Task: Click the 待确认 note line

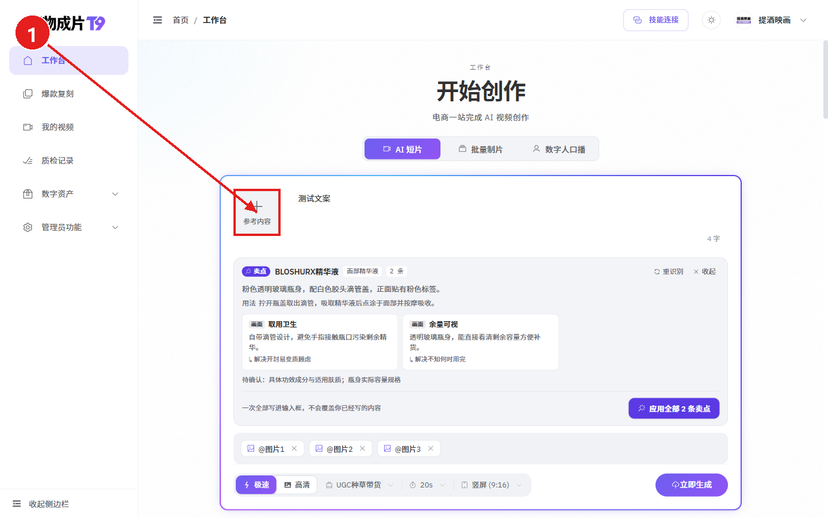Action: coord(321,380)
